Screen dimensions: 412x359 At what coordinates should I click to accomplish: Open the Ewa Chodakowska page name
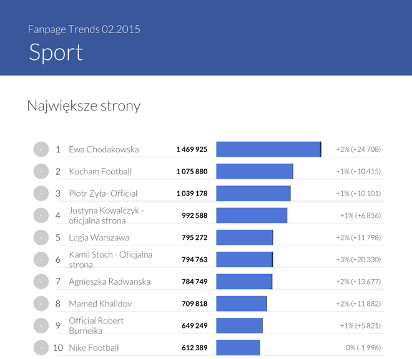pos(104,149)
